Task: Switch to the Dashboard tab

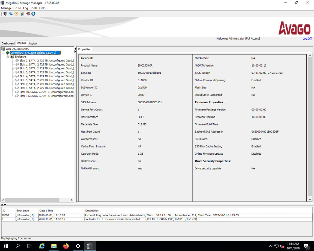Action: tap(8, 43)
